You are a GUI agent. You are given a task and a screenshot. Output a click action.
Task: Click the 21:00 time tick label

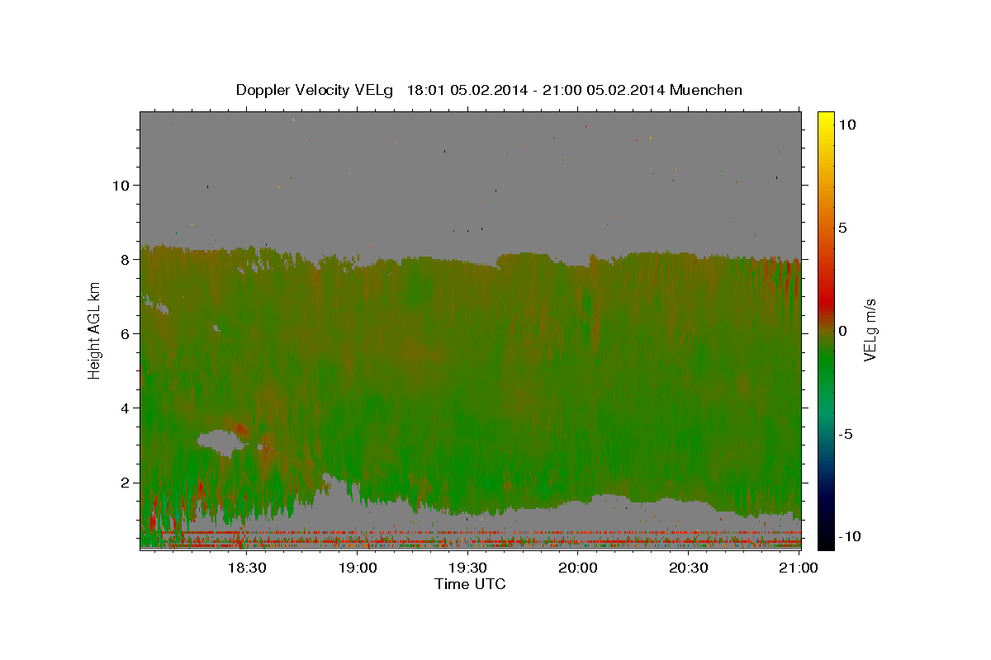click(799, 568)
